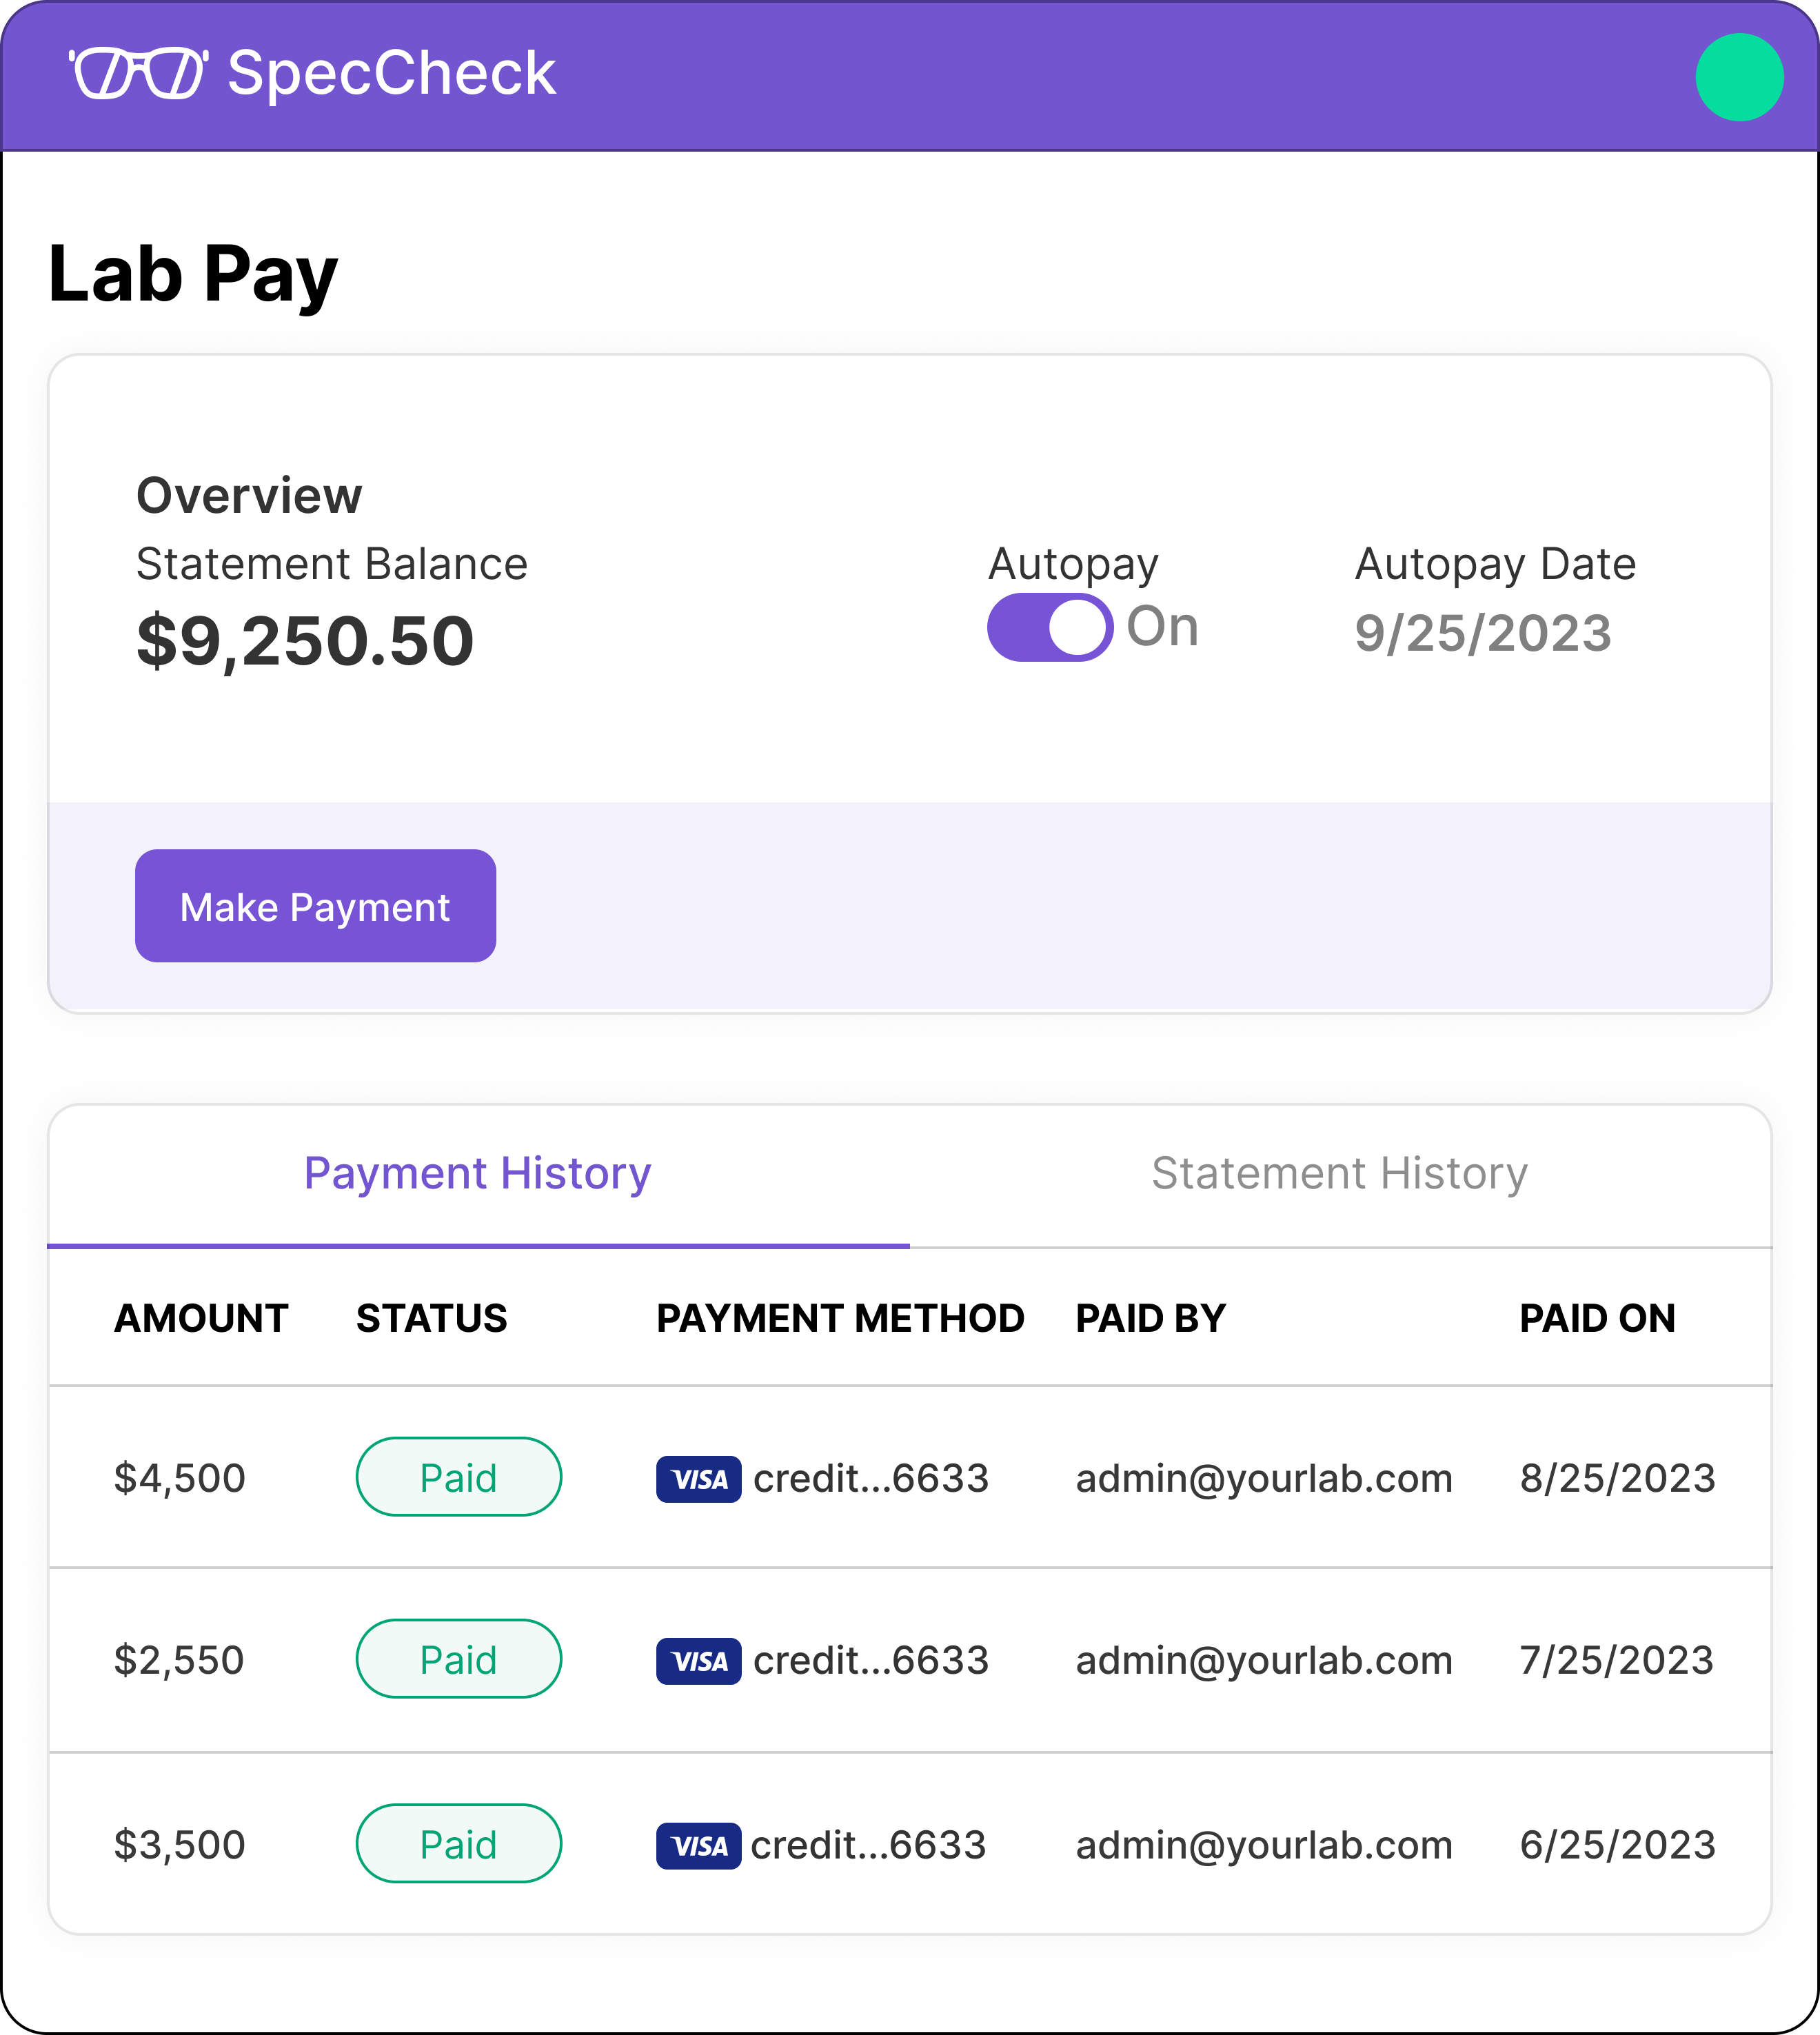The height and width of the screenshot is (2035, 1820).
Task: Click admin@yourlab.com in the $4,500 row
Action: 1264,1479
